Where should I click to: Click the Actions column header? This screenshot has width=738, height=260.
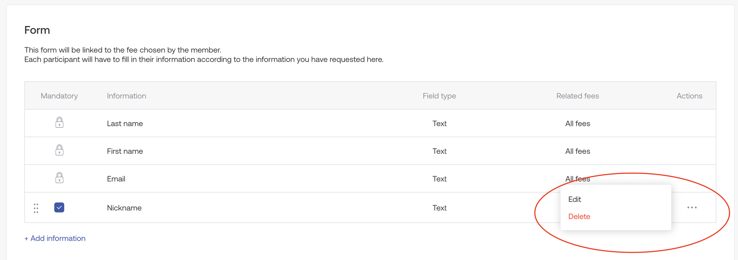pos(689,96)
